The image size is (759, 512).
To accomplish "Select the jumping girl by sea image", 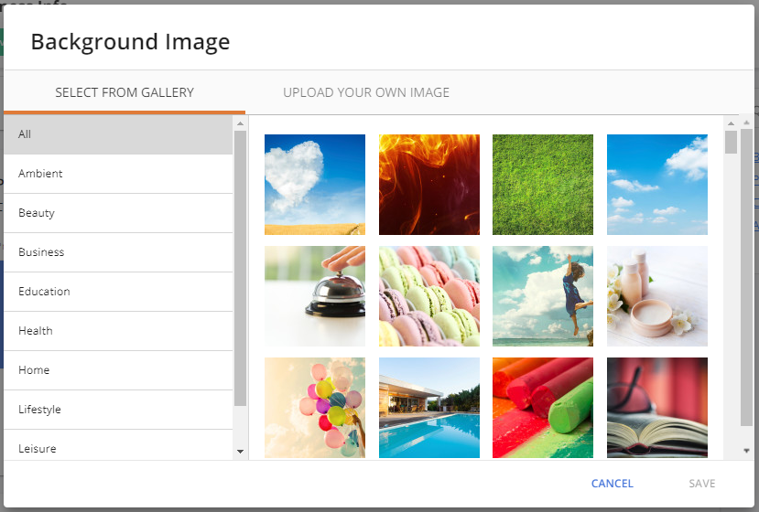I will [543, 296].
